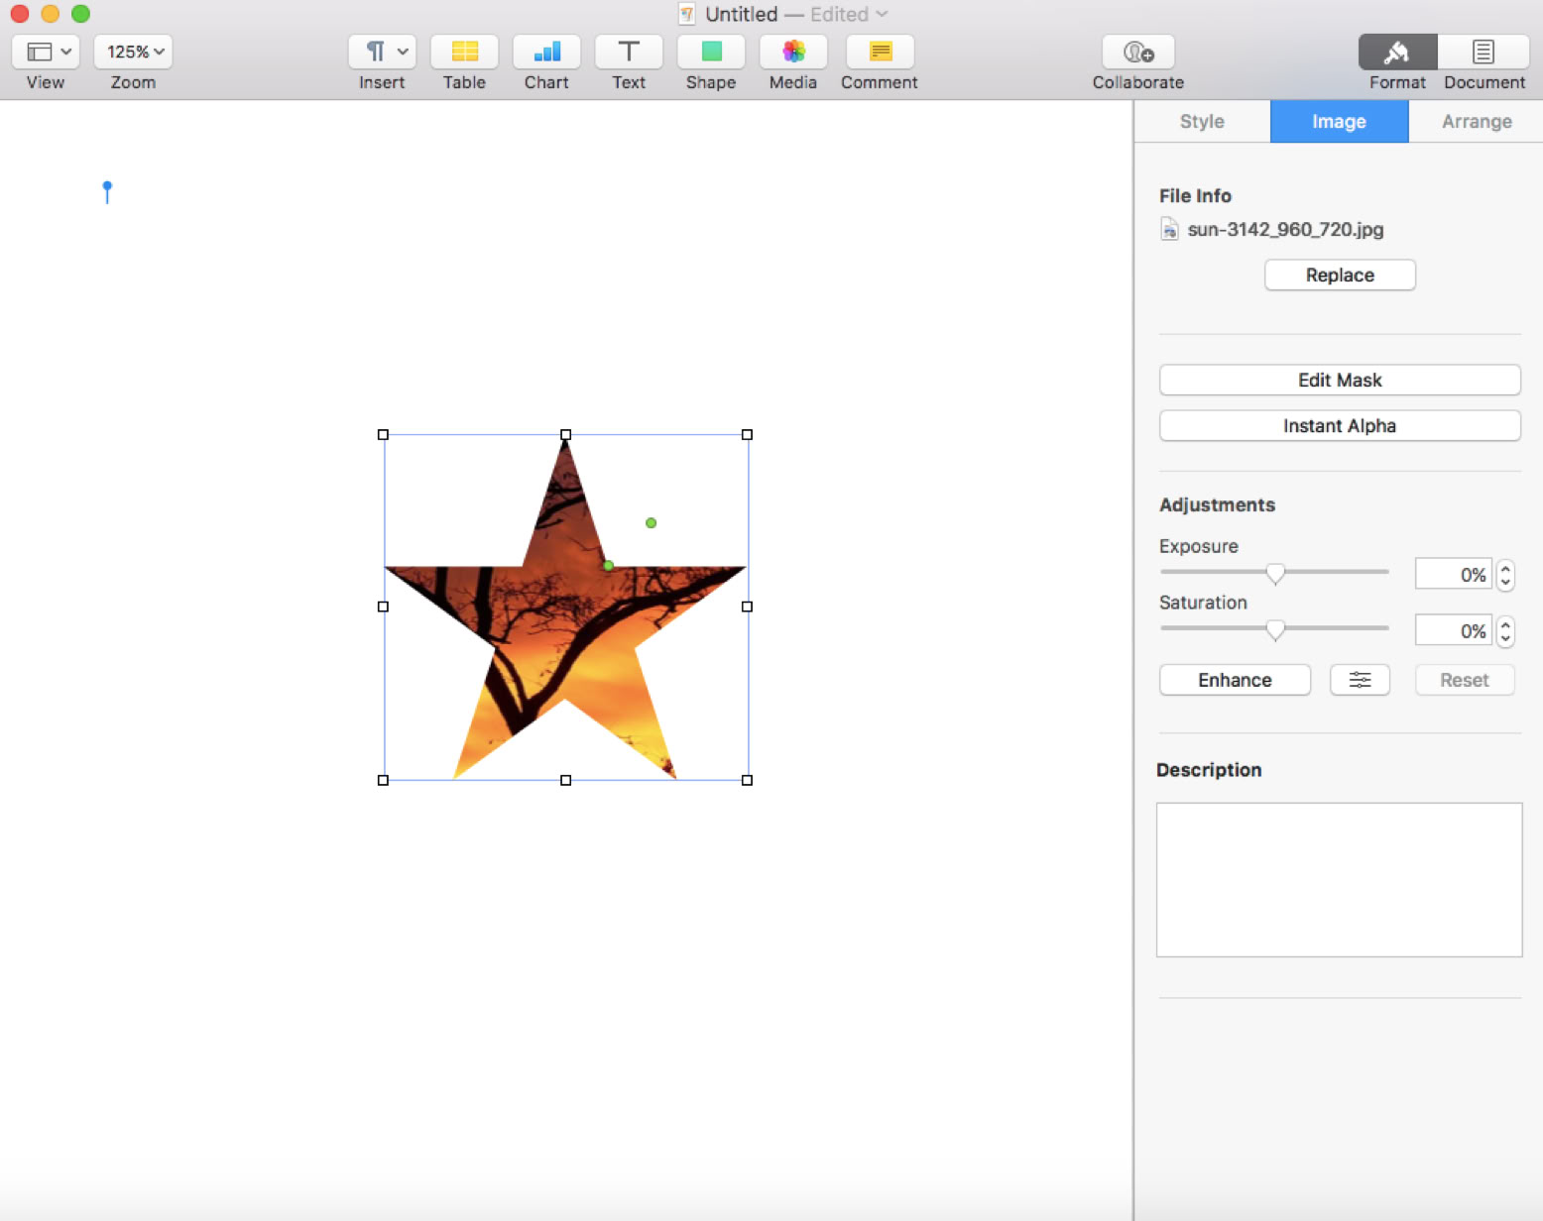This screenshot has height=1221, width=1543.
Task: Switch to the Style tab
Action: (x=1202, y=121)
